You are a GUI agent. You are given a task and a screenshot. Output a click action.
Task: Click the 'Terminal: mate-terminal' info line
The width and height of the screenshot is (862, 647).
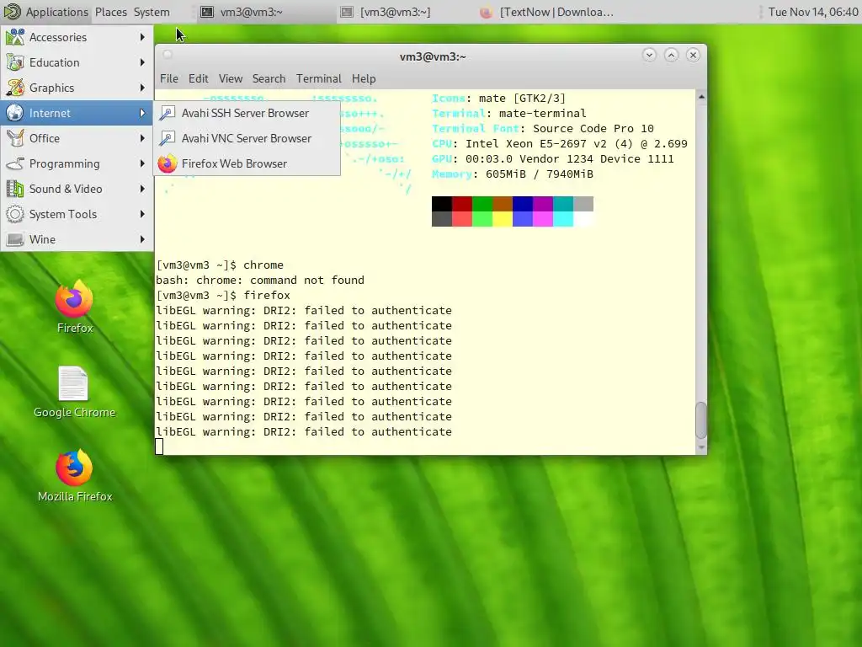tap(509, 114)
